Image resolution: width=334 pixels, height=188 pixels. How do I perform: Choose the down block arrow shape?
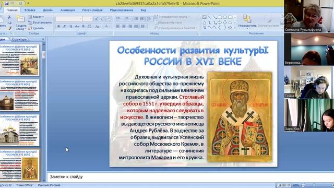point(225,22)
